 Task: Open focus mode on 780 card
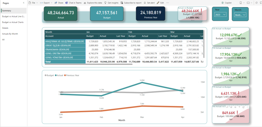[x=243, y=107]
